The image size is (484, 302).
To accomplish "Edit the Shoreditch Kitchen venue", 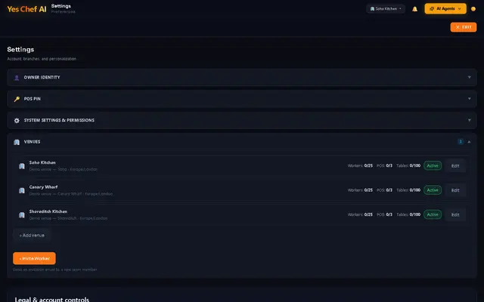I will click(x=455, y=214).
